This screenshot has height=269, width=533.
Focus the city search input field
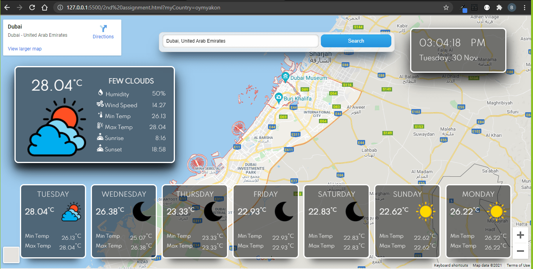pyautogui.click(x=241, y=41)
